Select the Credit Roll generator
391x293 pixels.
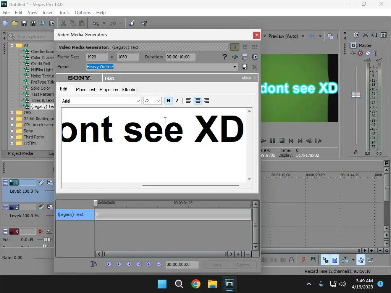[40, 64]
